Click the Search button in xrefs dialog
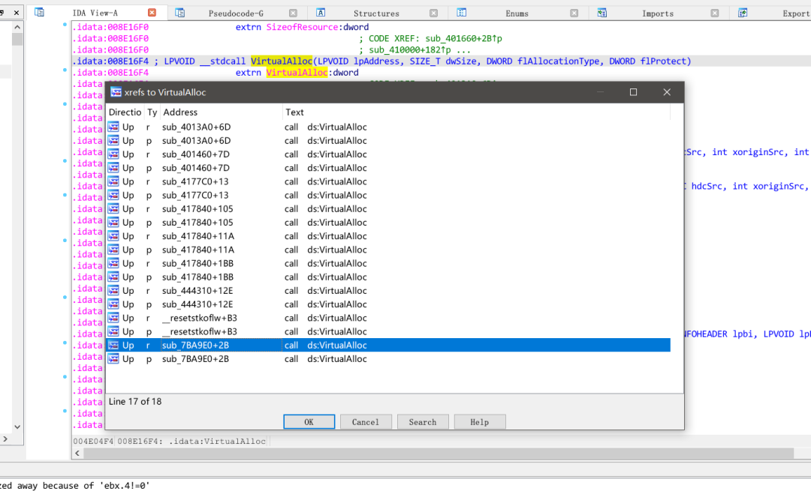The image size is (811, 491). click(x=423, y=422)
